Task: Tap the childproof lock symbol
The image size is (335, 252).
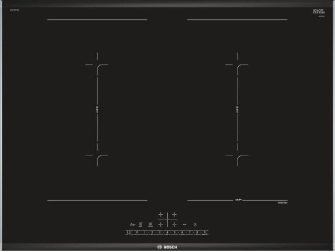Action: [133, 225]
